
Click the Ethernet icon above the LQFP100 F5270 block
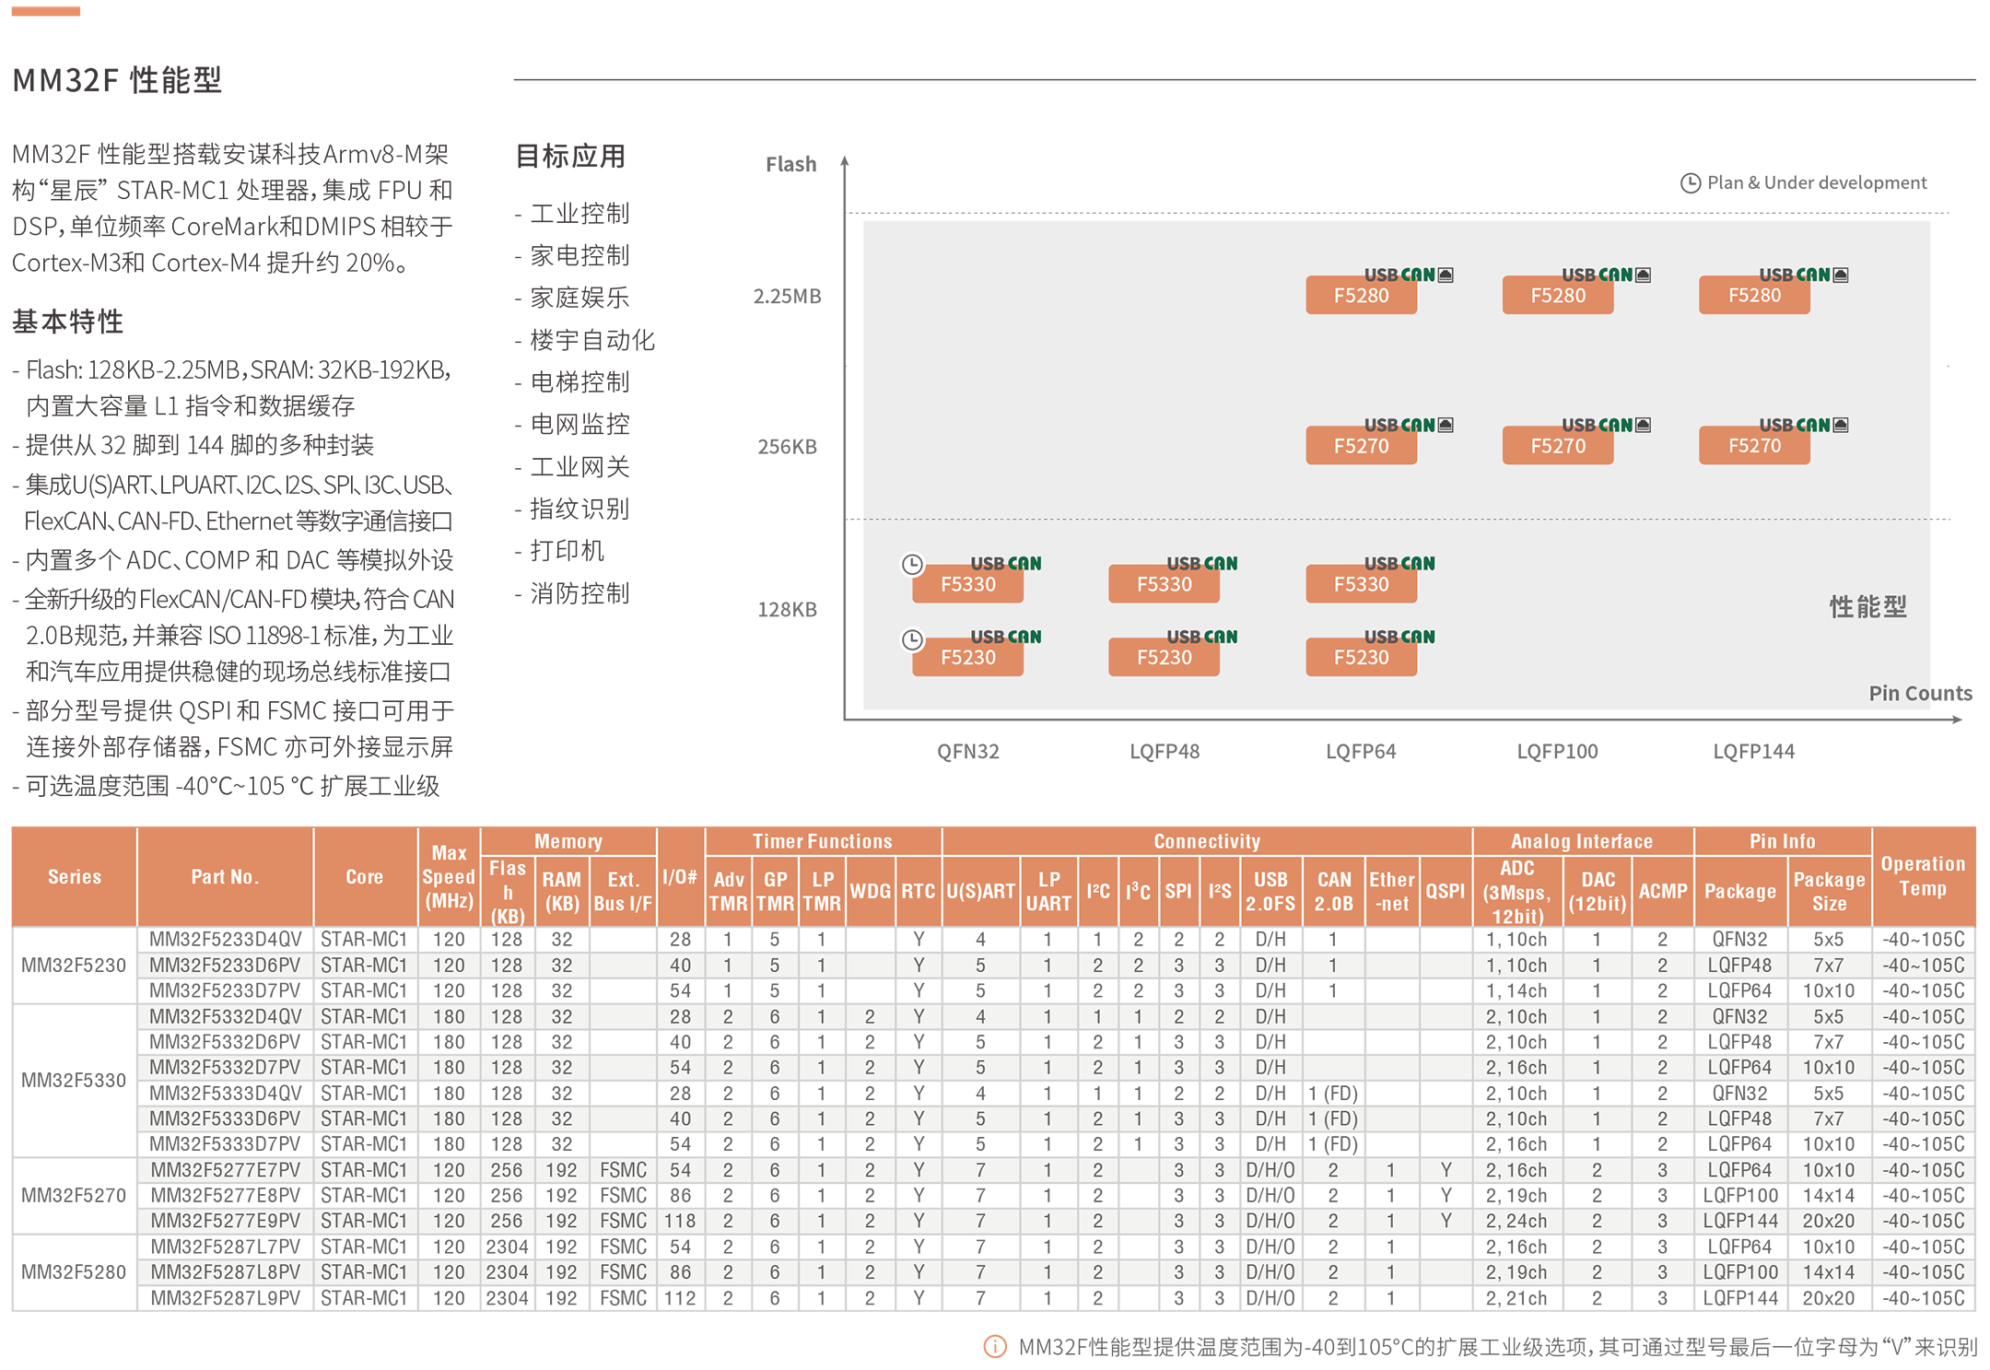[x=1643, y=425]
